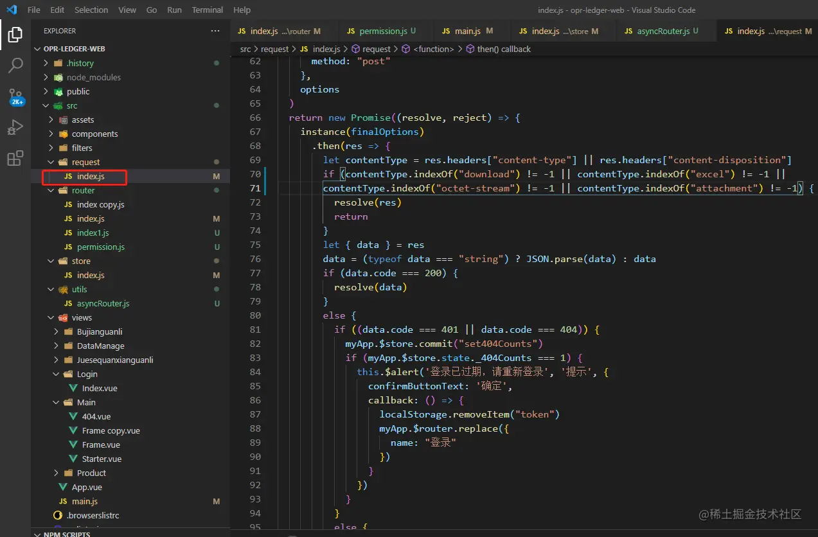
Task: Open the Extensions view icon
Action: tap(15, 158)
